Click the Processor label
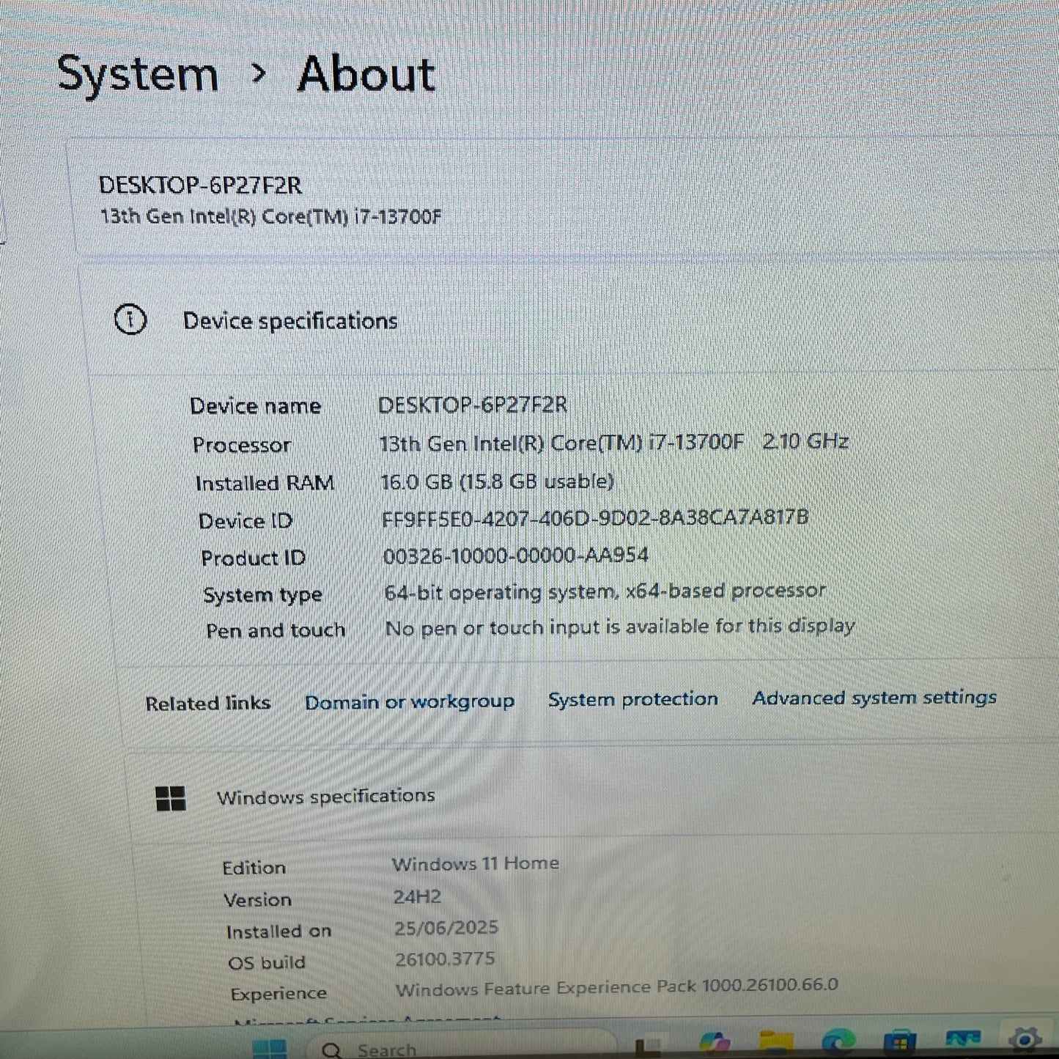 point(242,445)
